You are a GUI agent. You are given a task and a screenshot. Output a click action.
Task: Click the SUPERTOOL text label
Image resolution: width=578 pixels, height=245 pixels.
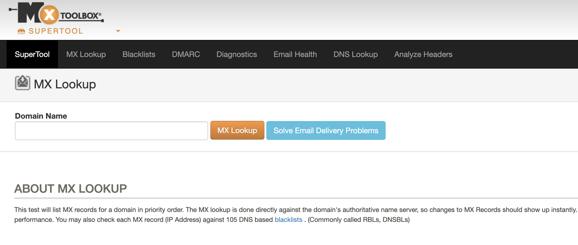[56, 31]
